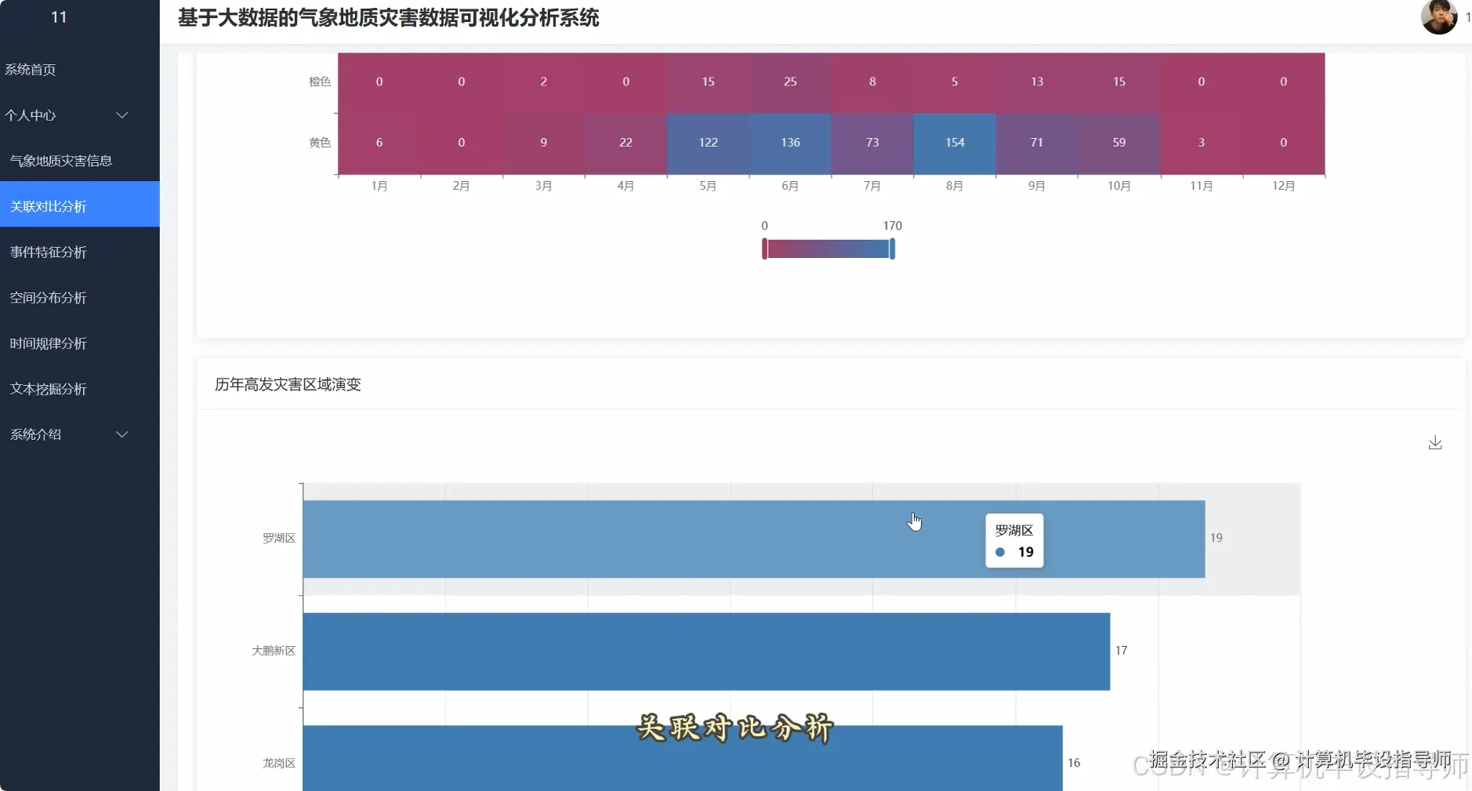Open the 空间分布分析 view

pyautogui.click(x=49, y=298)
